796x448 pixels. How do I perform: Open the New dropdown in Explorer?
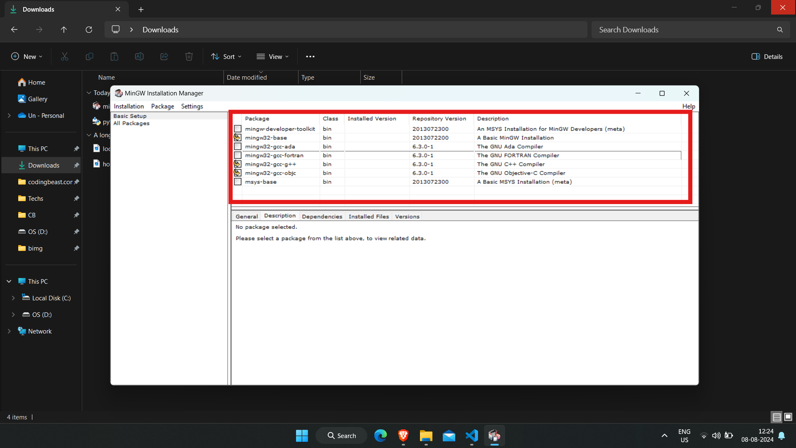[x=27, y=56]
